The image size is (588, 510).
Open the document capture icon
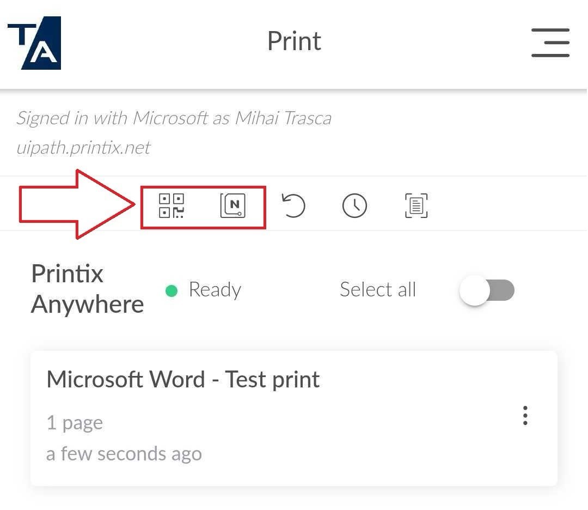[x=416, y=205]
